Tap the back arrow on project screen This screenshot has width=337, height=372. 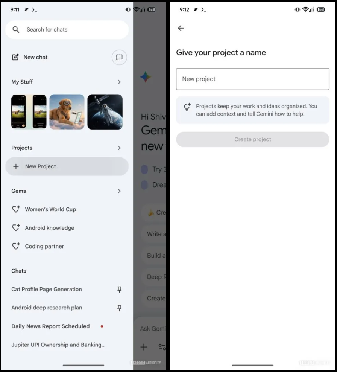click(x=181, y=28)
